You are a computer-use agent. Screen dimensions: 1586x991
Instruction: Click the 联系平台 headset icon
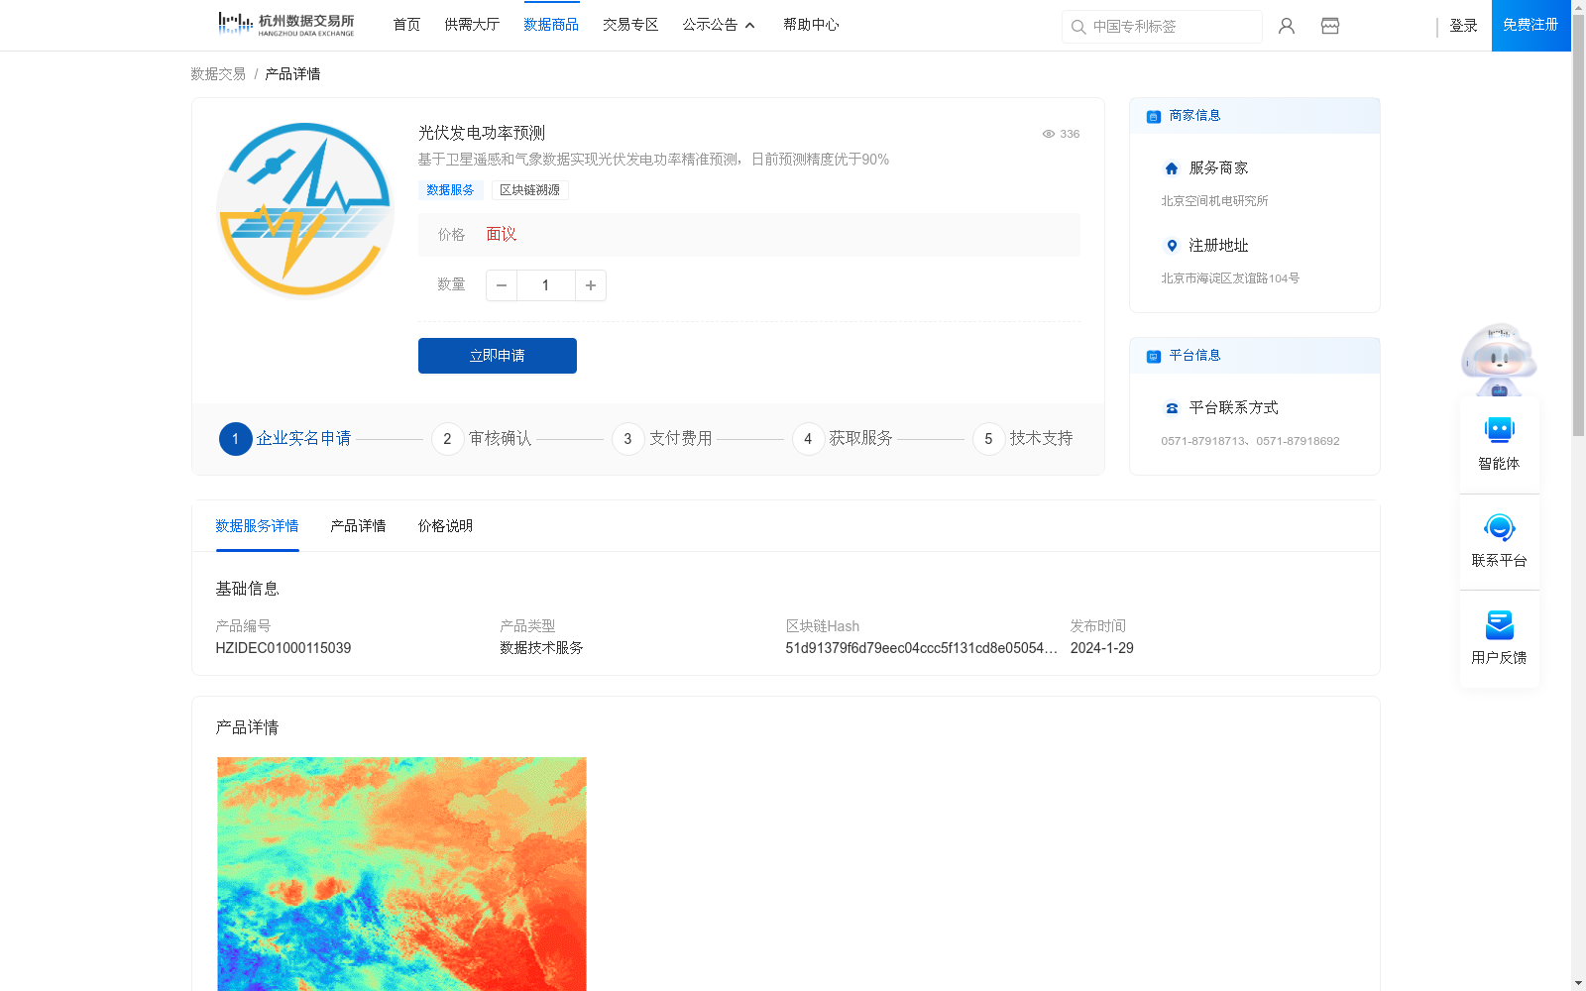1500,527
